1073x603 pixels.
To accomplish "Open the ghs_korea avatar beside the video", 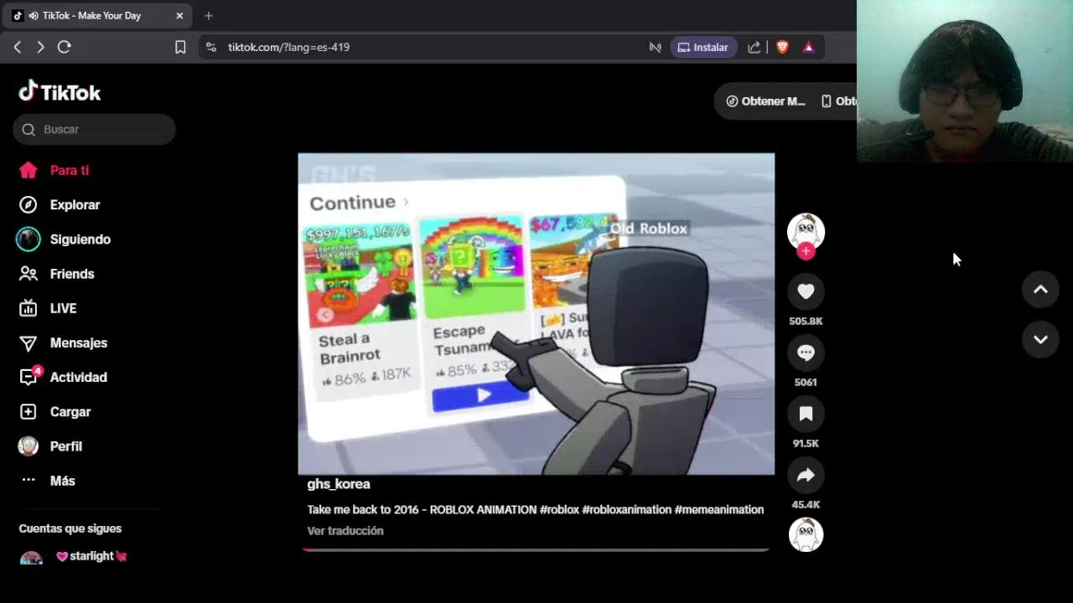I will click(806, 231).
